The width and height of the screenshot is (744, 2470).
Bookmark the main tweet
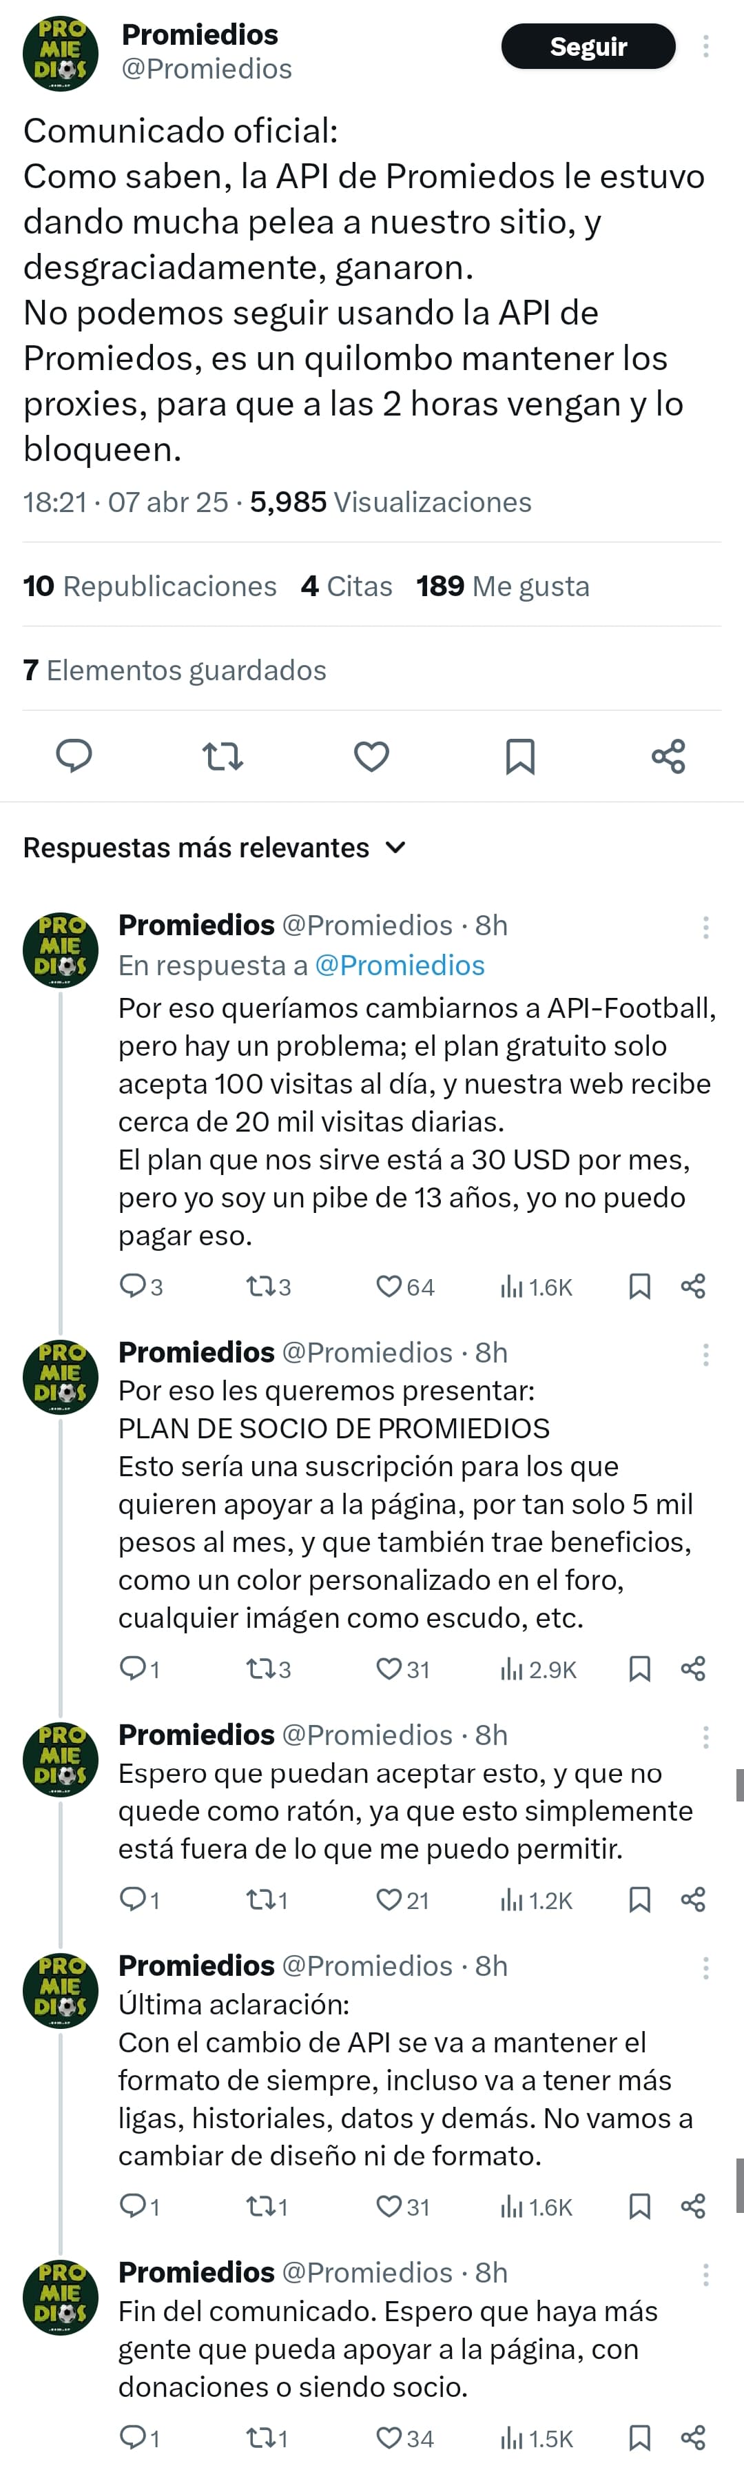tap(519, 757)
